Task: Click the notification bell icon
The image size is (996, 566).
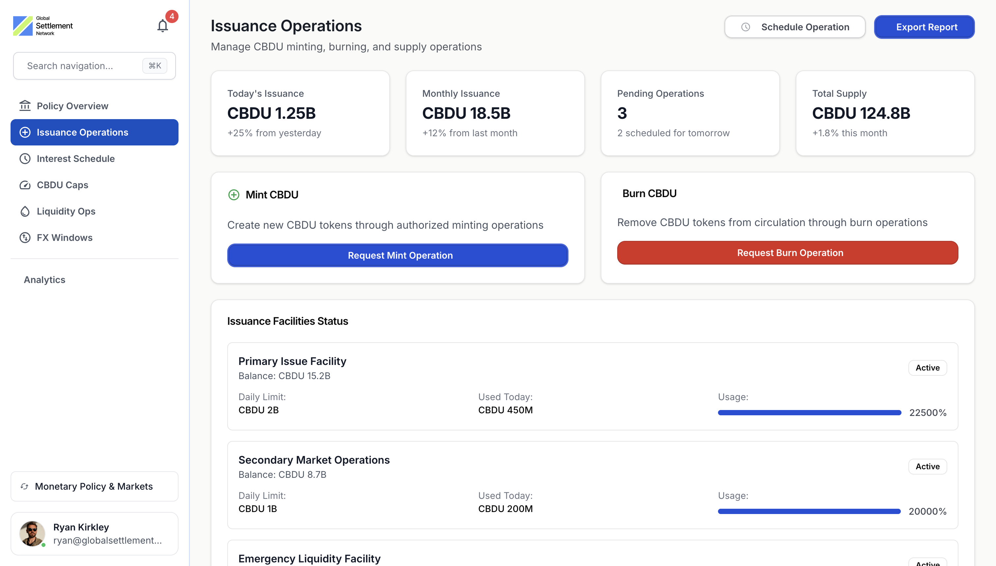Action: tap(163, 26)
